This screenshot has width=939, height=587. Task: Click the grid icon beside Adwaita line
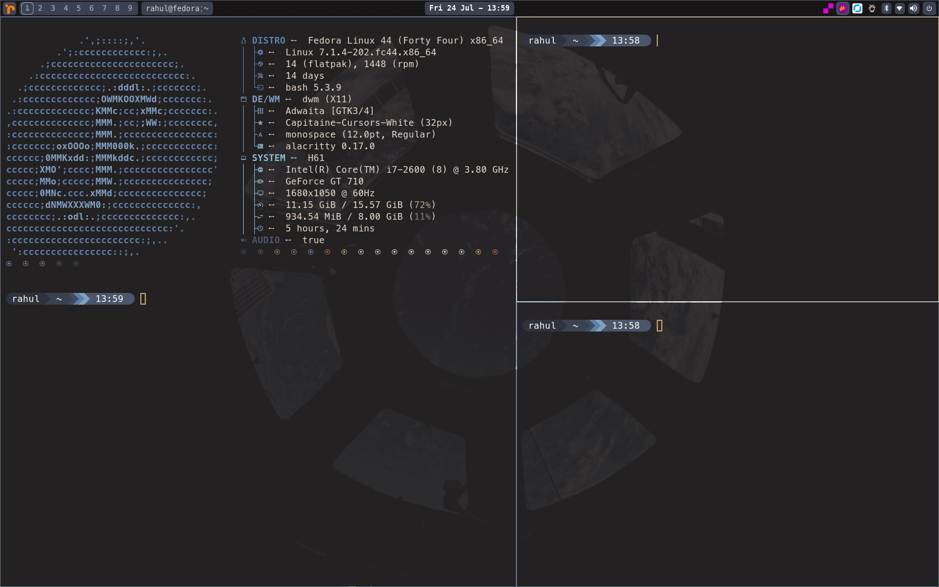(260, 111)
